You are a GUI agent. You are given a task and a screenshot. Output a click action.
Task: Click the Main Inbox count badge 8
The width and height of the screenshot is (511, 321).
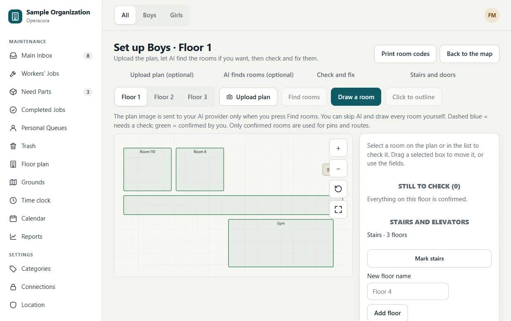tap(88, 56)
